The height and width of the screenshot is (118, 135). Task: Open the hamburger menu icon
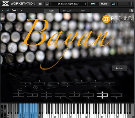click(47, 4)
